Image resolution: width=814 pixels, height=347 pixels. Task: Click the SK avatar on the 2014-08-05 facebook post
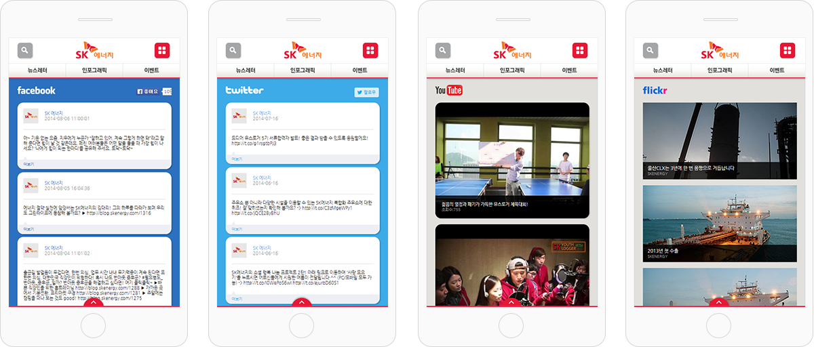coord(31,185)
